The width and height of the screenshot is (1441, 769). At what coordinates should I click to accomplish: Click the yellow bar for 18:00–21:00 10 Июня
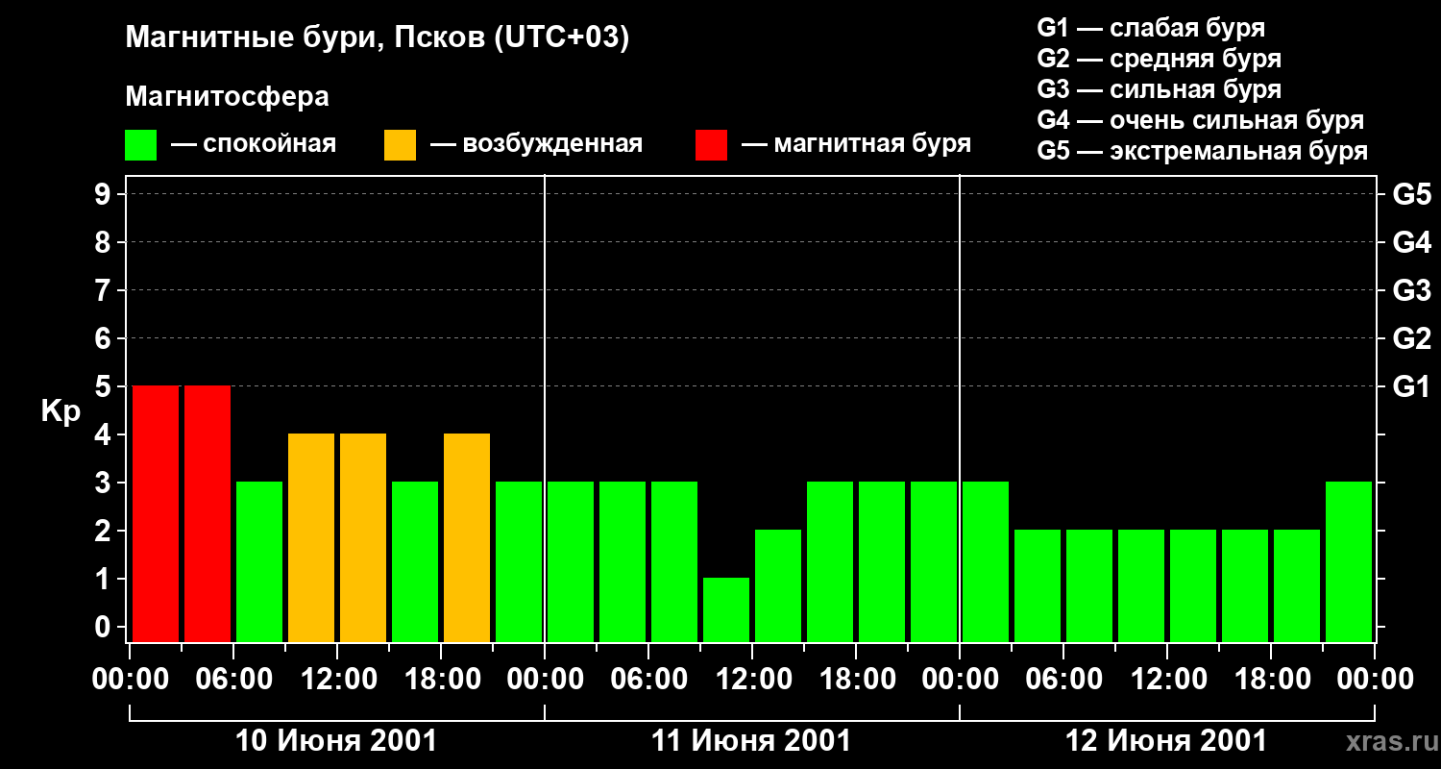click(x=467, y=537)
